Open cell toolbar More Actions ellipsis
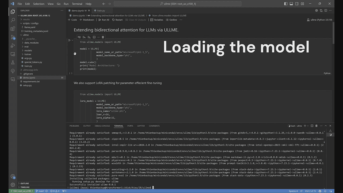This screenshot has height=193, width=343. coord(98,37)
